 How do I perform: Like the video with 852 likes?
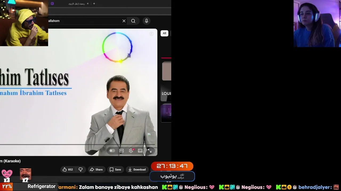(68, 170)
